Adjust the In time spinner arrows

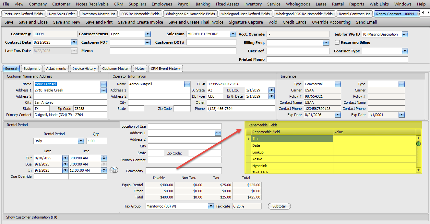pos(104,170)
